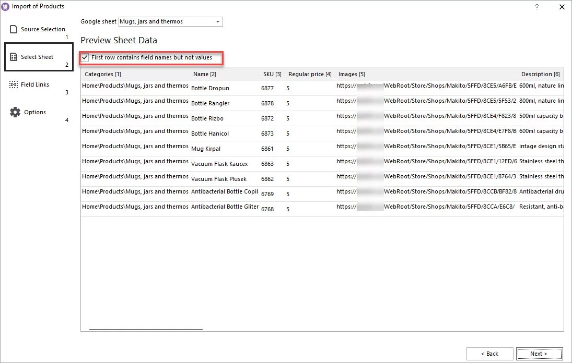Switch to the Field Links step
Viewport: 572px width, 363px height.
coord(34,84)
